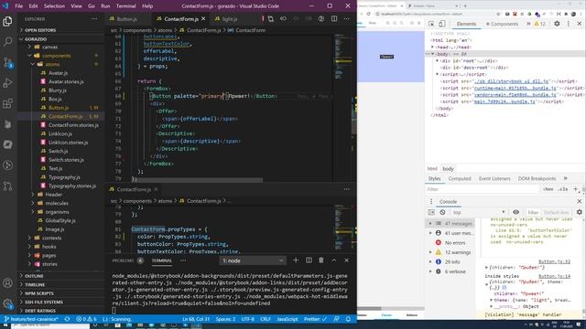Toggle the .cls classes panel
Viewport: 586px width, 329px height.
coord(563,189)
